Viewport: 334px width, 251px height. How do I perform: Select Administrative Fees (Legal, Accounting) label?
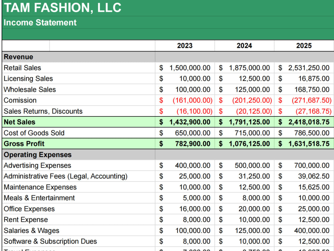[x=65, y=176]
